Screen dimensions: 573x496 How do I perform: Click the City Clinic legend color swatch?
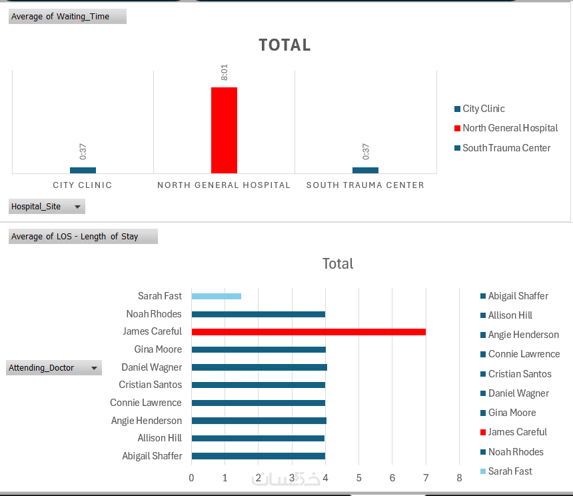(457, 109)
